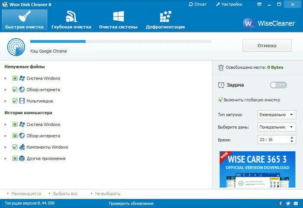Switch to Дефрагментация tab
Image resolution: width=303 pixels, height=208 pixels.
pyautogui.click(x=165, y=20)
